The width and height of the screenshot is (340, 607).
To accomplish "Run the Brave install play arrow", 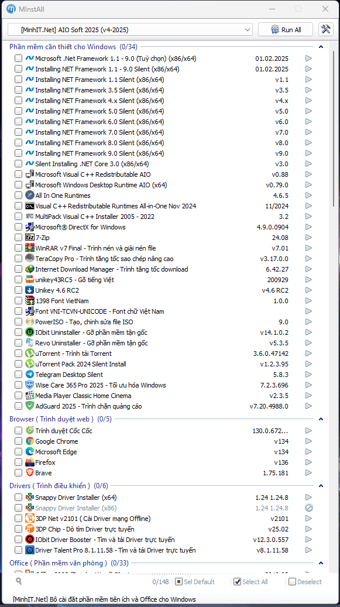I will click(x=308, y=473).
